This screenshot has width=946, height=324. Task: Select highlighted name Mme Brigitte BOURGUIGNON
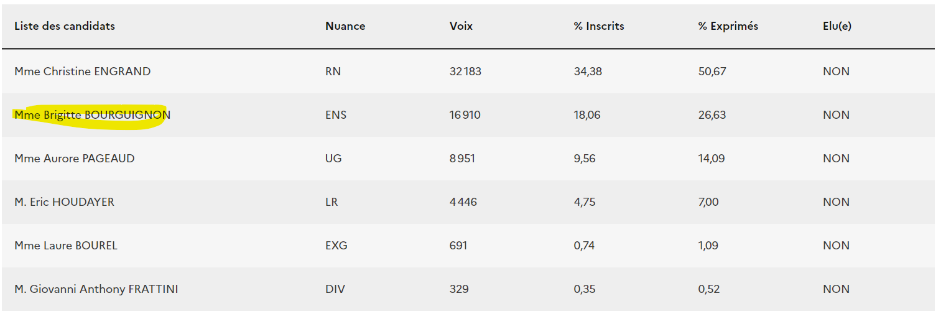(x=93, y=115)
